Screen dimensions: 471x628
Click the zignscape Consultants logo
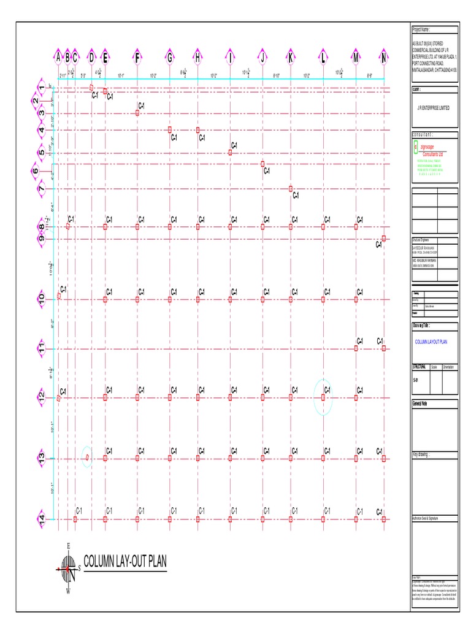[x=430, y=159]
